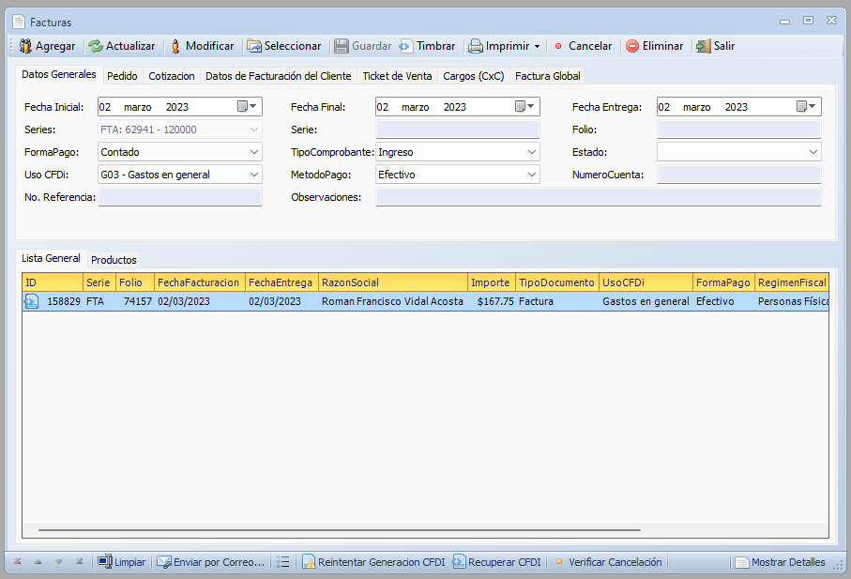
Task: Click the Modificar toolbar icon
Action: tap(175, 46)
